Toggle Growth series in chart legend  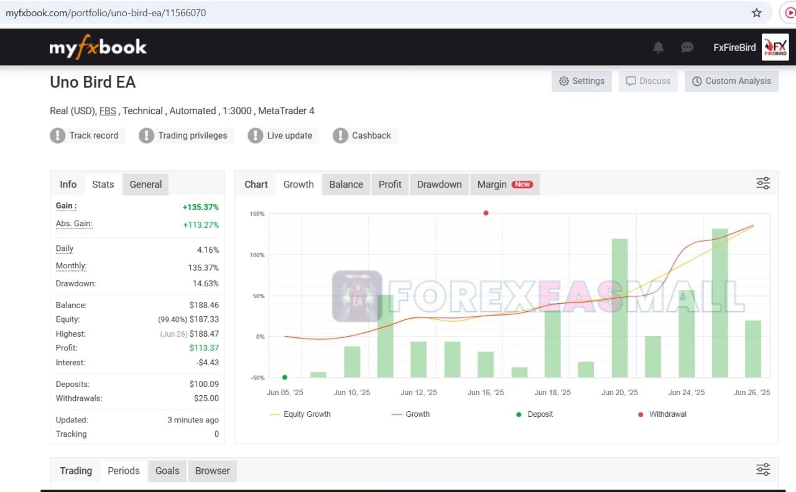point(411,414)
